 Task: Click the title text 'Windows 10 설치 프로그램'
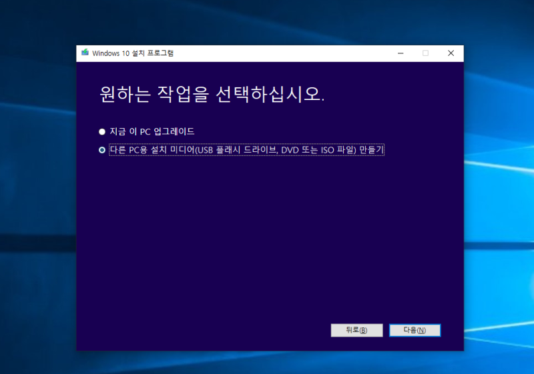(133, 53)
